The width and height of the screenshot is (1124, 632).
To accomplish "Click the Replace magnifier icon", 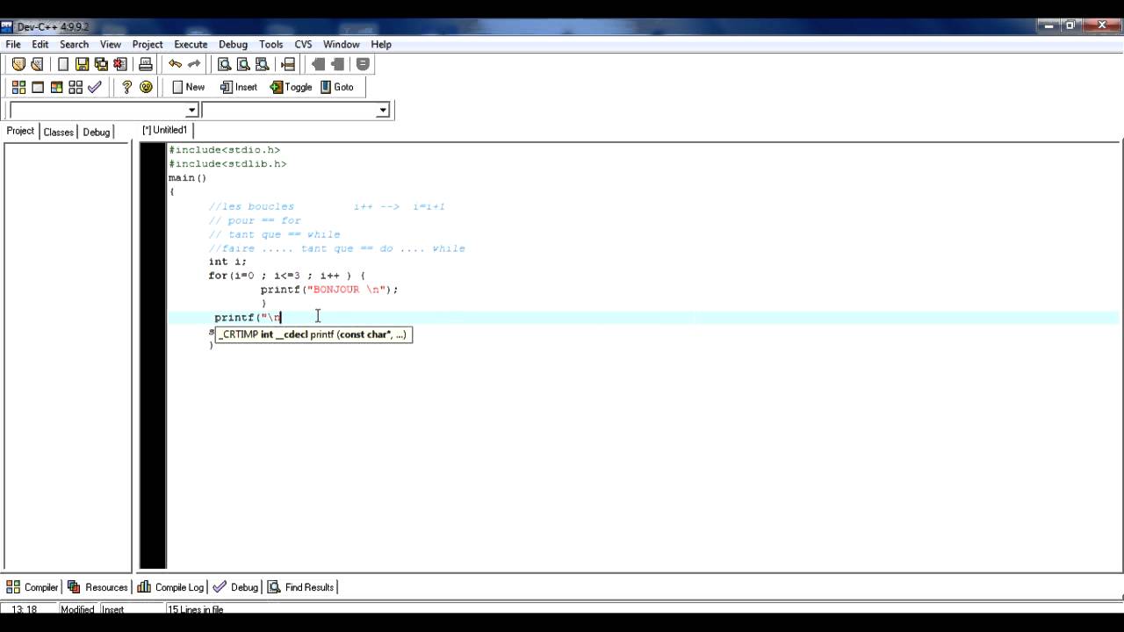I will pos(243,64).
